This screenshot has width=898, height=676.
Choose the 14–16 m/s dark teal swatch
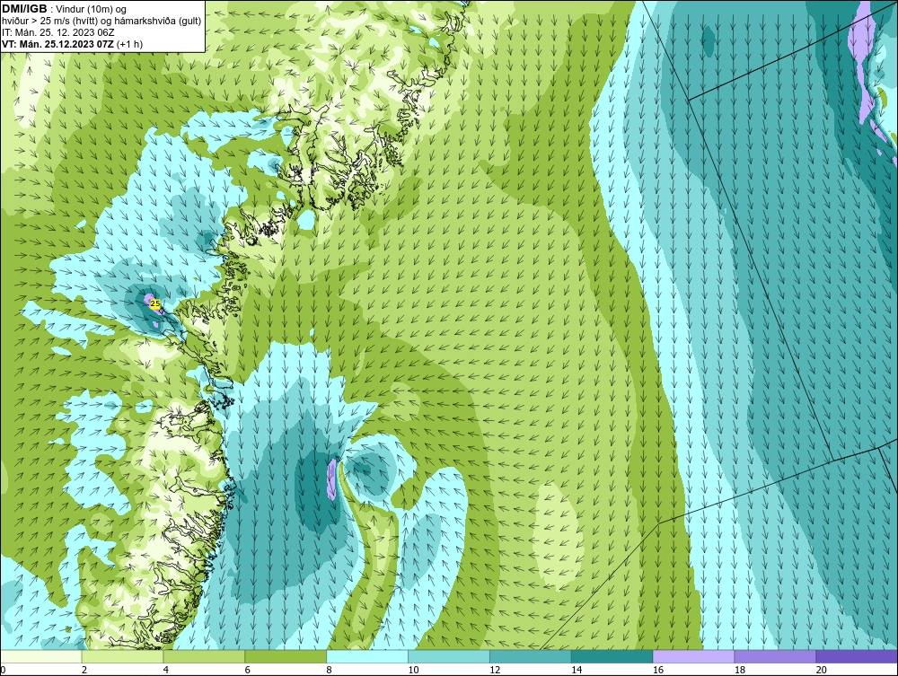coord(612,656)
